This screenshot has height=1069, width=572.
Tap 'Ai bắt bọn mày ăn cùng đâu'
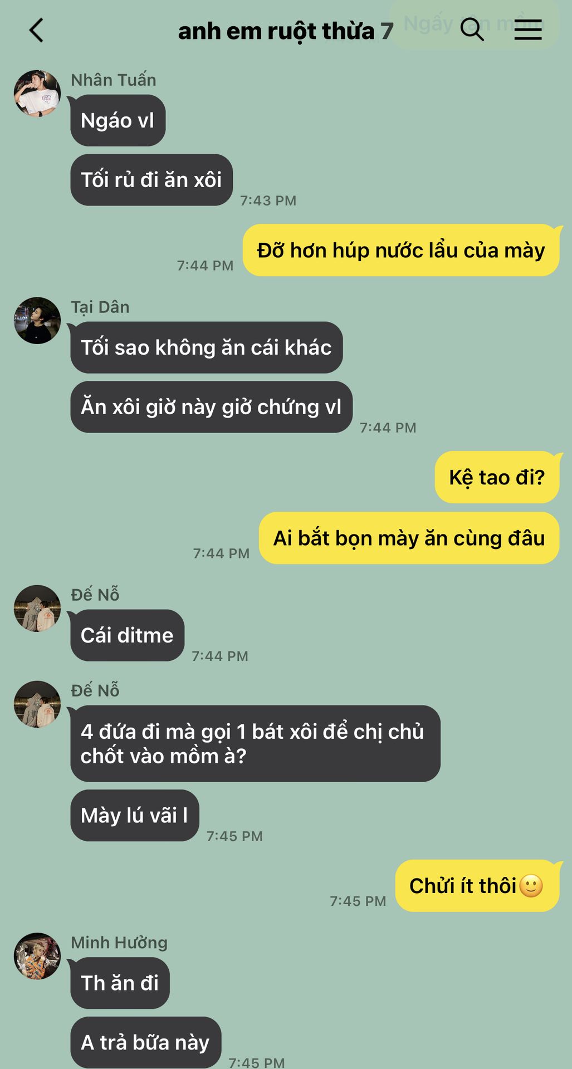409,538
